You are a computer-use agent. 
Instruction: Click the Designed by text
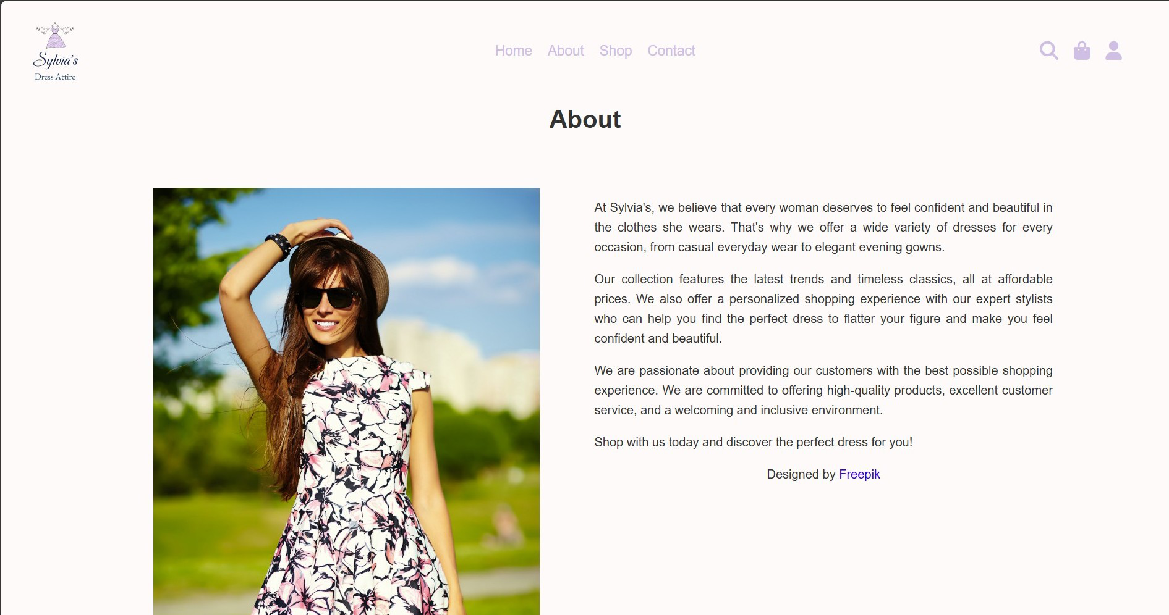(801, 474)
